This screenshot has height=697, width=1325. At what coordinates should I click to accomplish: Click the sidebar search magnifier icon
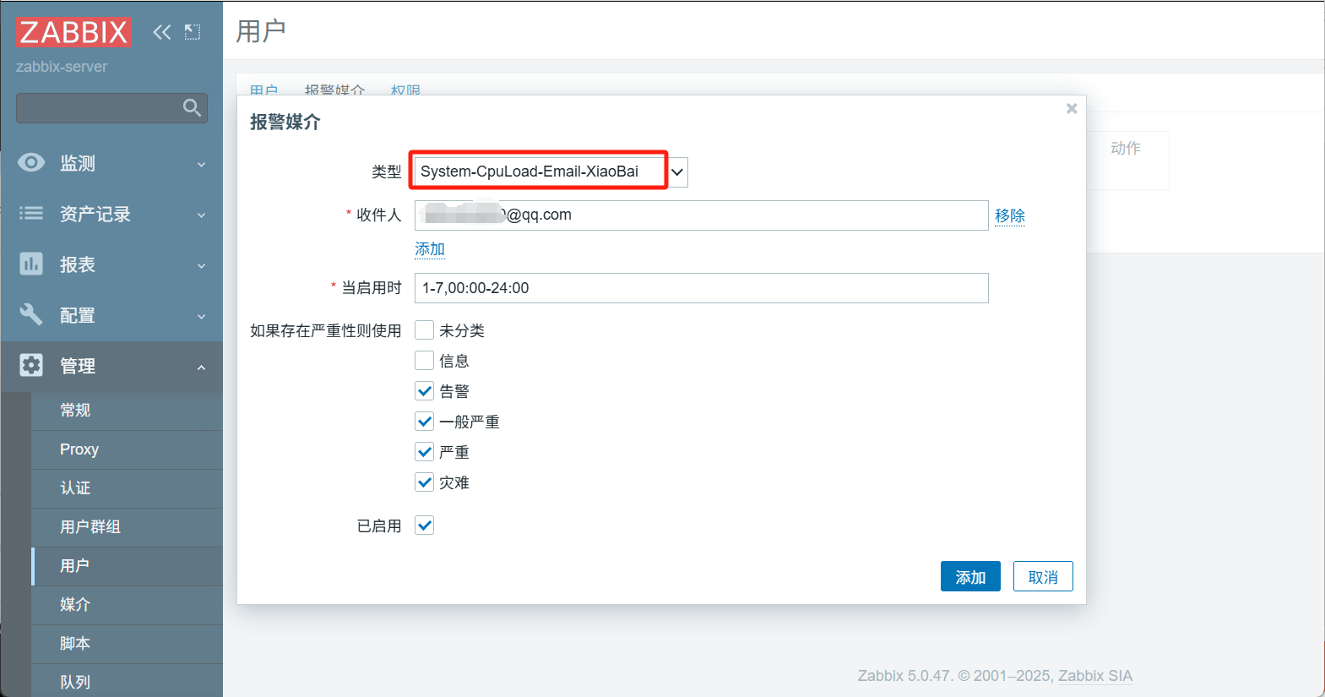pos(192,107)
